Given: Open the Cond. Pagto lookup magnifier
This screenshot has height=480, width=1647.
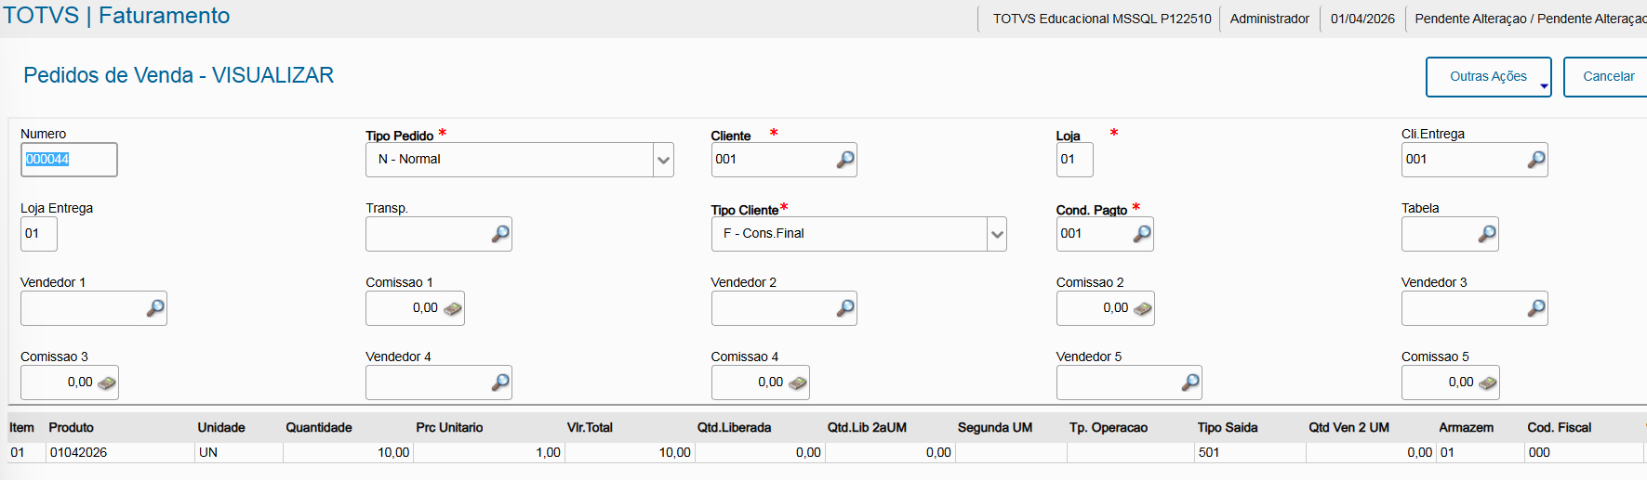Looking at the screenshot, I should point(1141,234).
